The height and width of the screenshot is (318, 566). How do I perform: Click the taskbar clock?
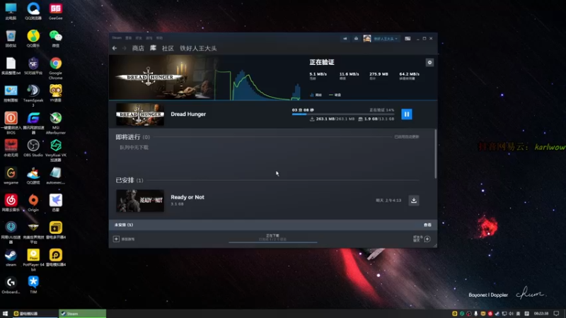click(x=541, y=314)
